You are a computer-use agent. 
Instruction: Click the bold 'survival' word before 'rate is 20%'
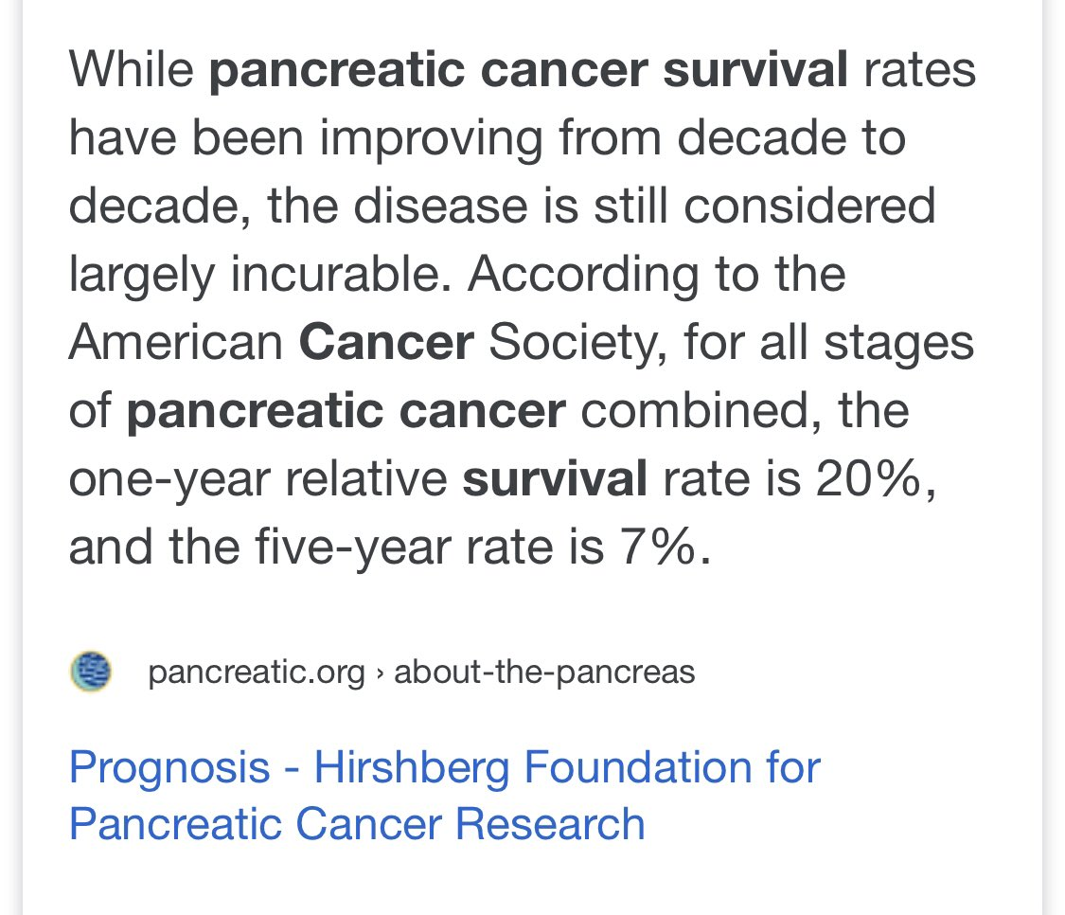[554, 478]
